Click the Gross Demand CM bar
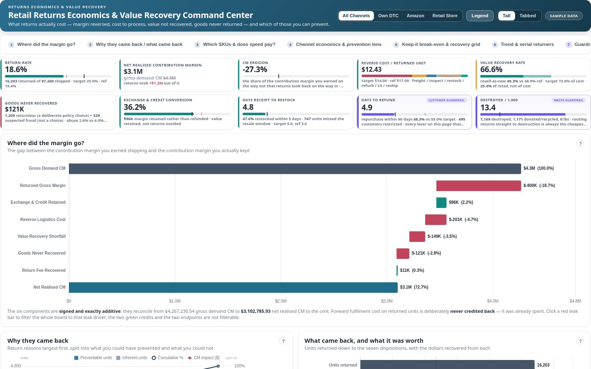 [295, 169]
